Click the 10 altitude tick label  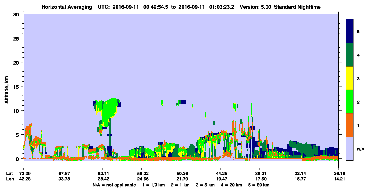pos(17,111)
